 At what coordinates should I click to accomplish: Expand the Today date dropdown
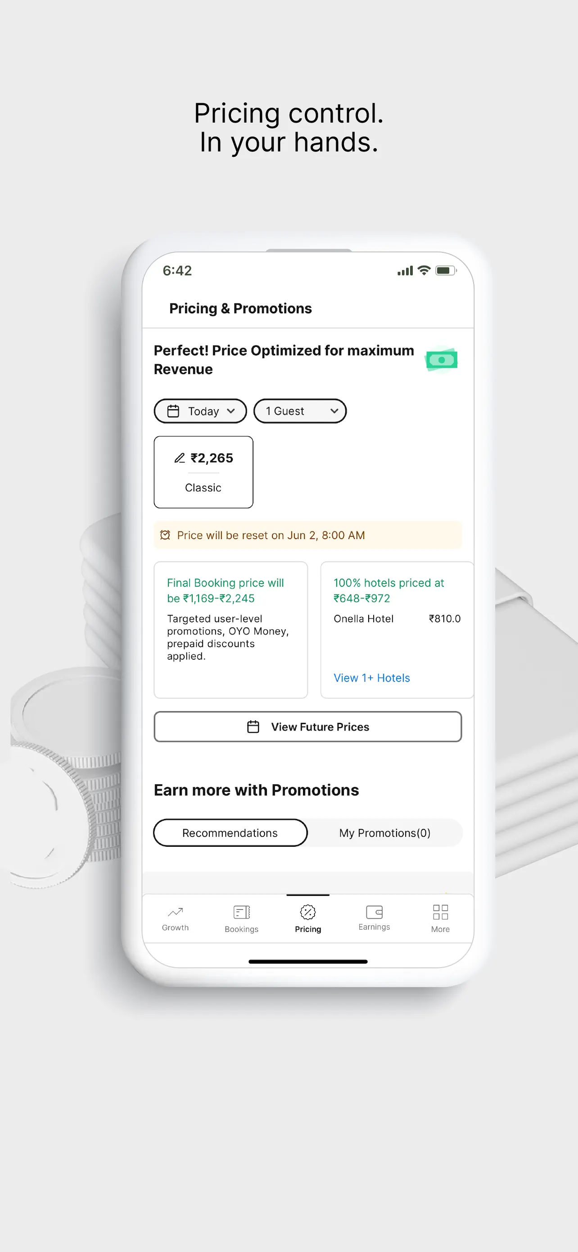click(231, 411)
